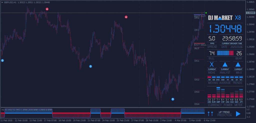Click the red sell signal arrow near 17 Feb
This screenshot has height=123, width=256.
[47, 9]
